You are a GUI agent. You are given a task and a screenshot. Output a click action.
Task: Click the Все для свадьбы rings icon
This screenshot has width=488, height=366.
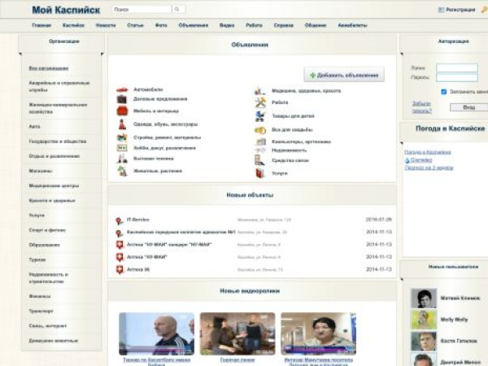pos(260,130)
